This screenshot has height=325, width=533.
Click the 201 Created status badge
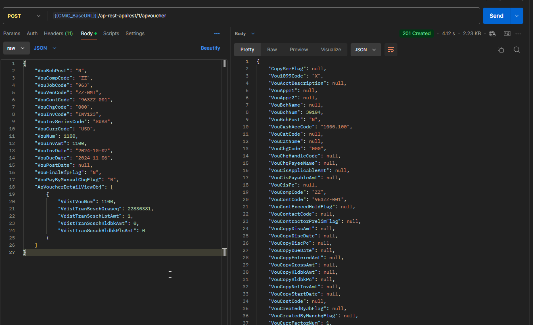tap(416, 34)
